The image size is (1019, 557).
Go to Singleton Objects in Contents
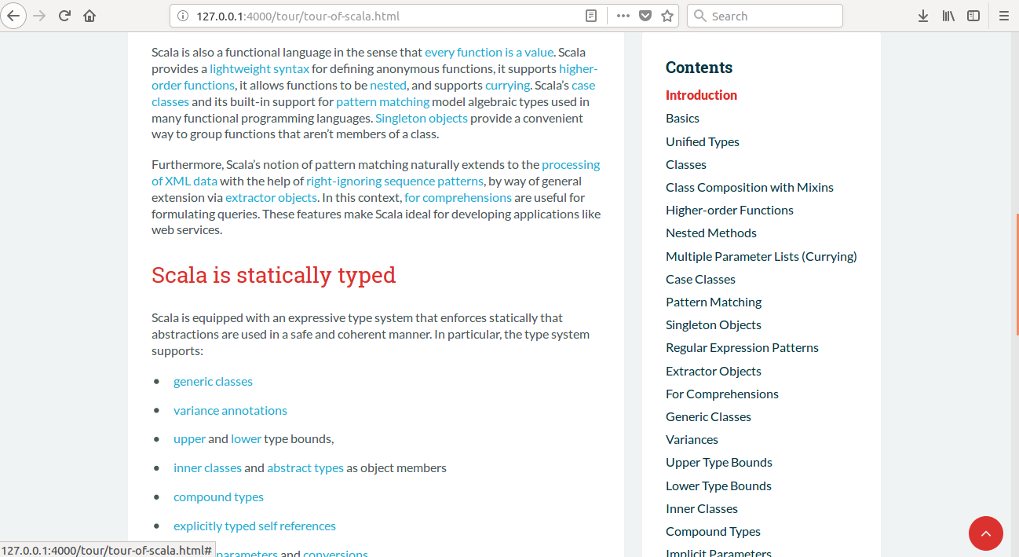point(714,324)
